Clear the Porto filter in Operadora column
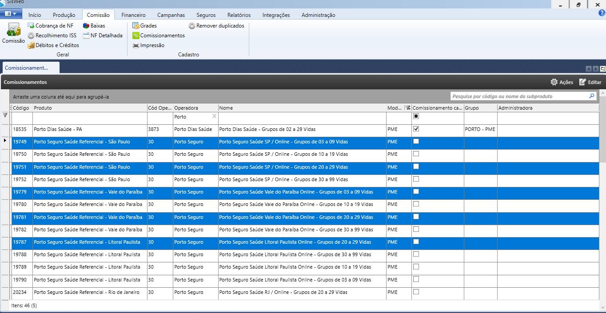 214,116
